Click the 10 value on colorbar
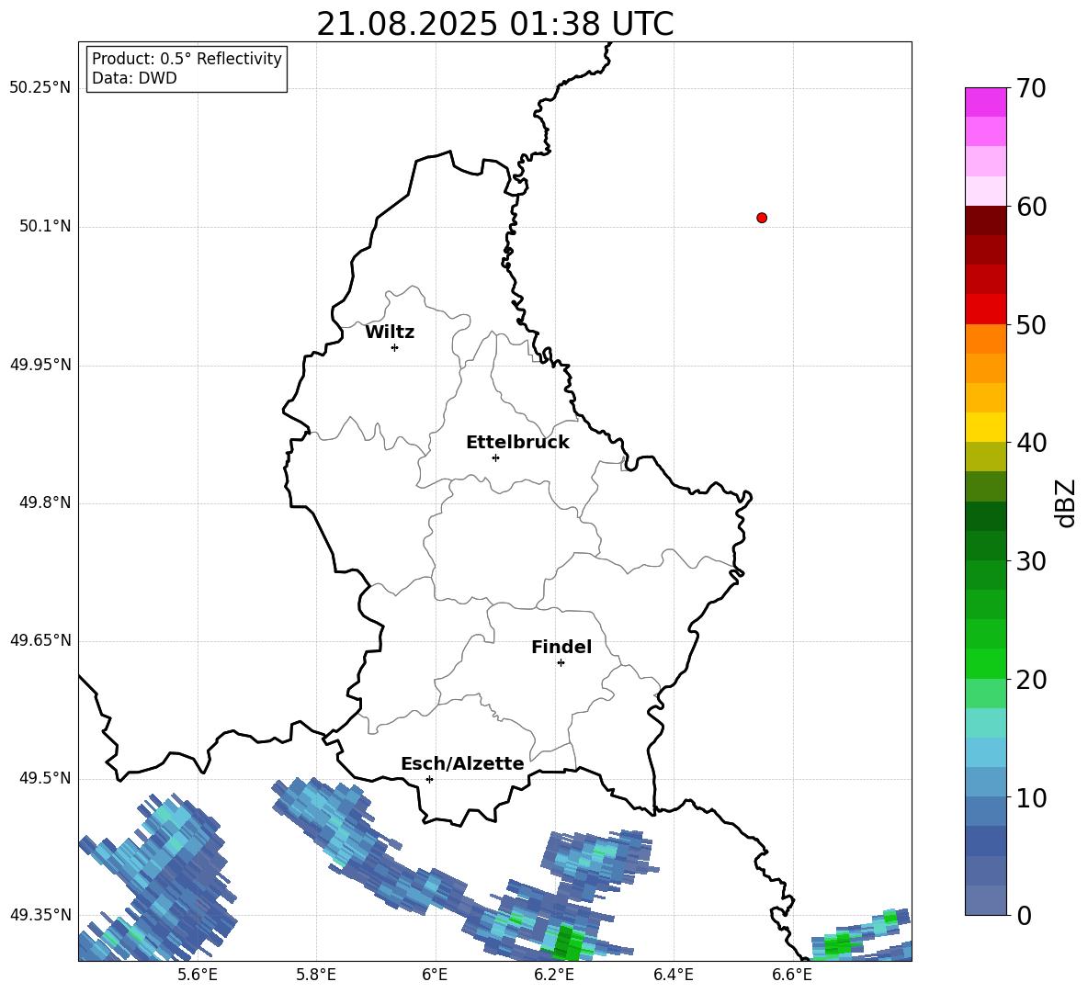 (1031, 797)
